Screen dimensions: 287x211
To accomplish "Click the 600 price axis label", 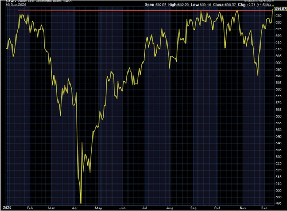I will (278, 63).
